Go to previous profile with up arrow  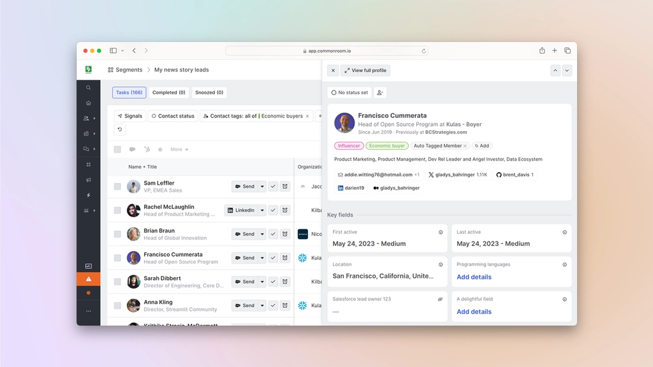[x=555, y=70]
